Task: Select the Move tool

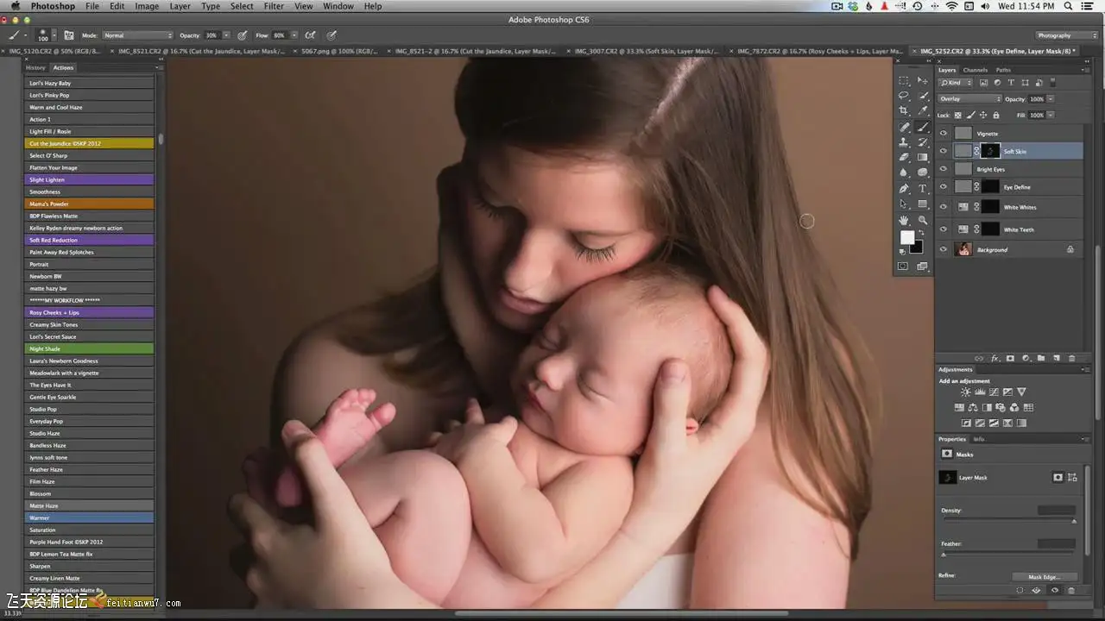Action: pos(923,80)
